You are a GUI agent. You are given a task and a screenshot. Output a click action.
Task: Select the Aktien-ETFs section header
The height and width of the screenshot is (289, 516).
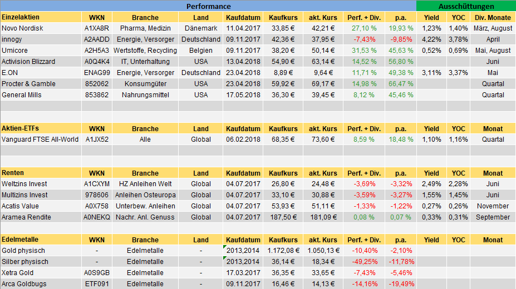point(41,128)
